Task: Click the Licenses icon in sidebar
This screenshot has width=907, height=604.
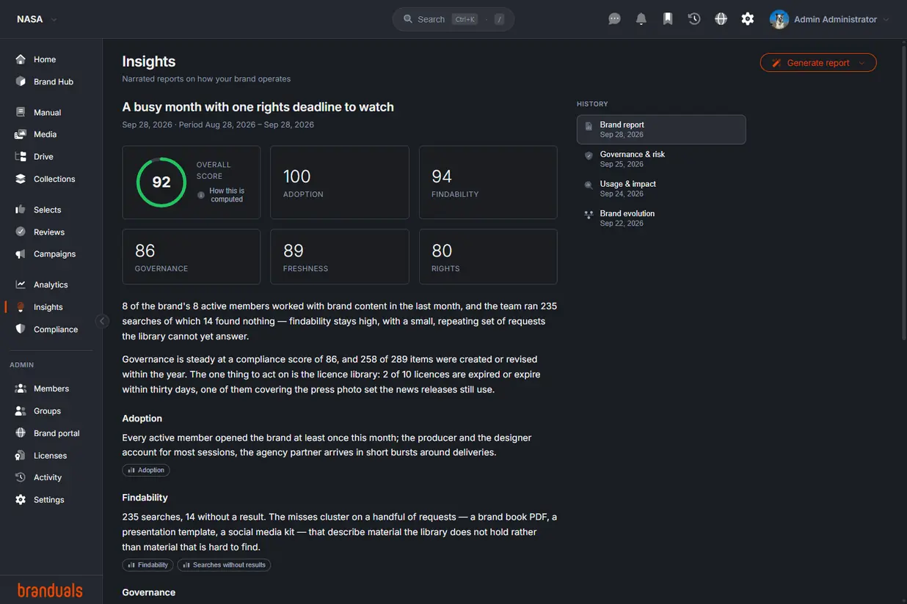Action: click(21, 455)
